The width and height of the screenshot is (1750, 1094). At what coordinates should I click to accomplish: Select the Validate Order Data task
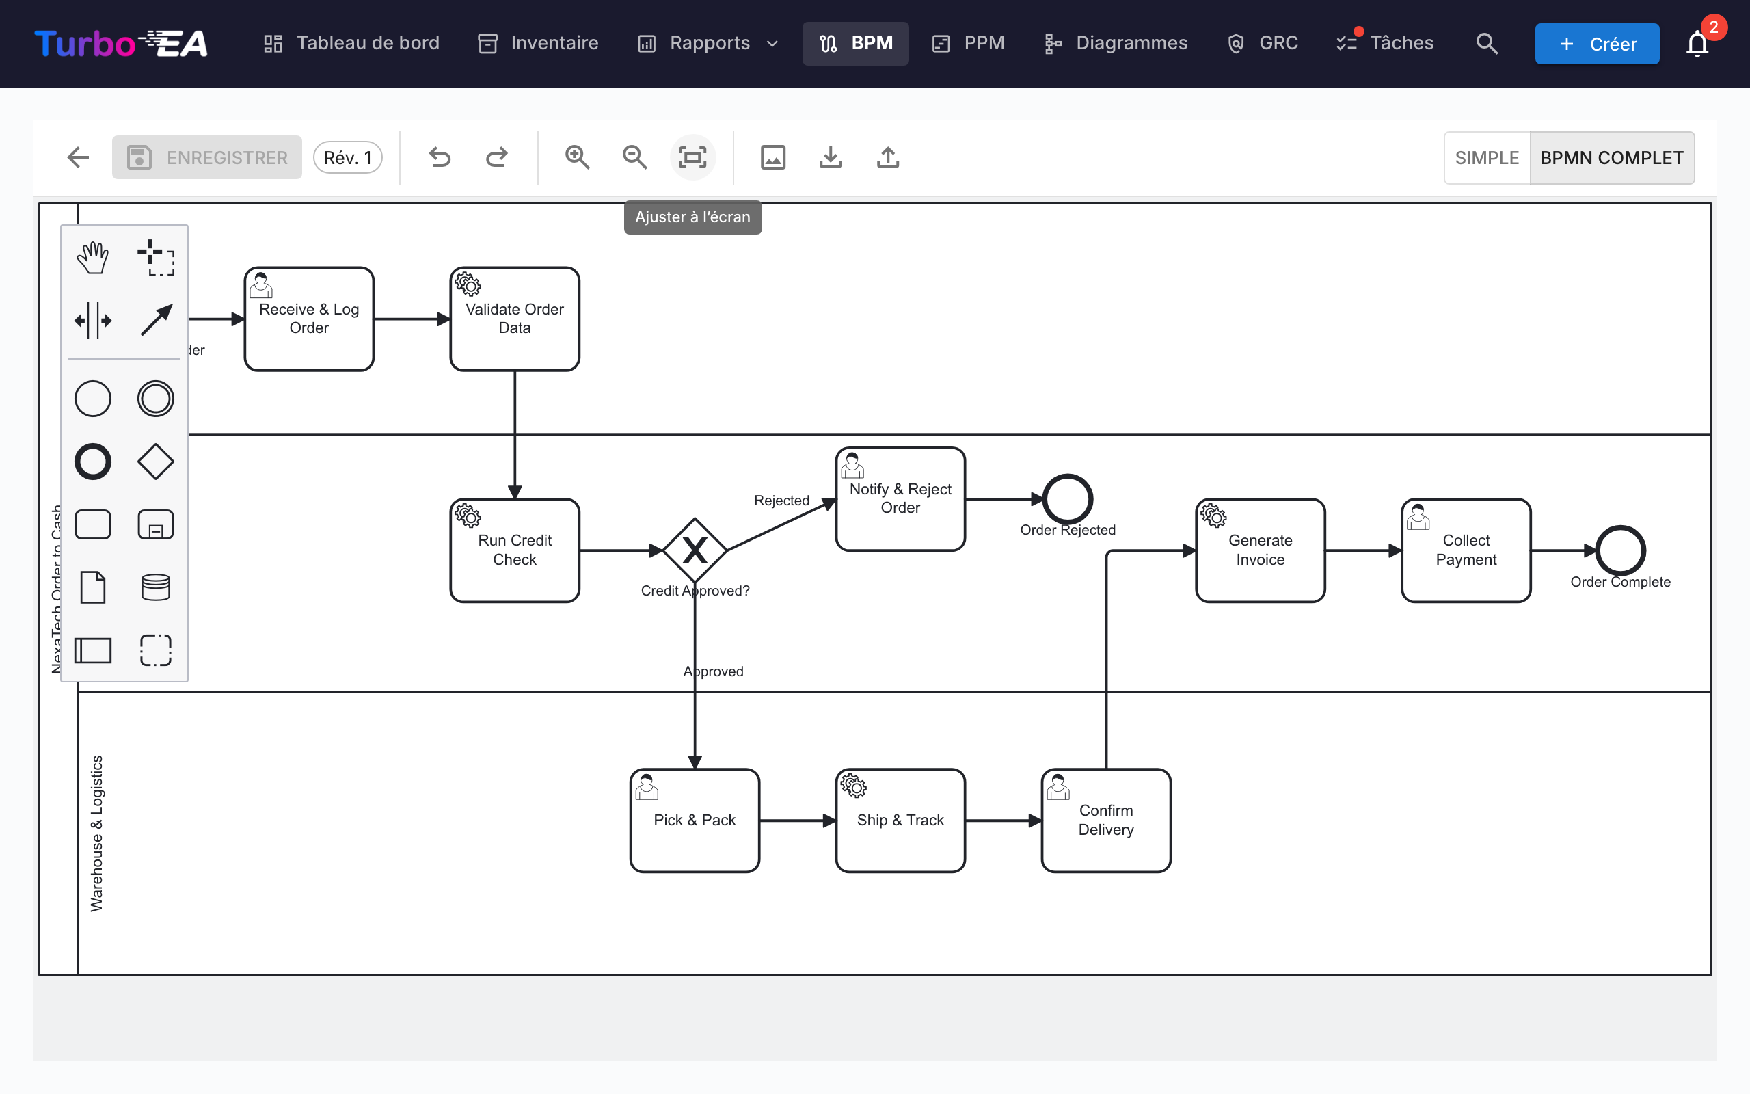[514, 319]
